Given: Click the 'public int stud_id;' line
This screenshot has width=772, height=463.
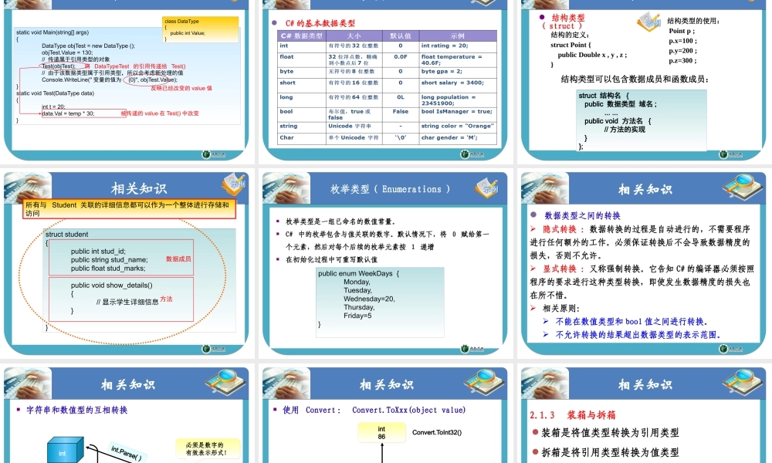Looking at the screenshot, I should [x=98, y=251].
